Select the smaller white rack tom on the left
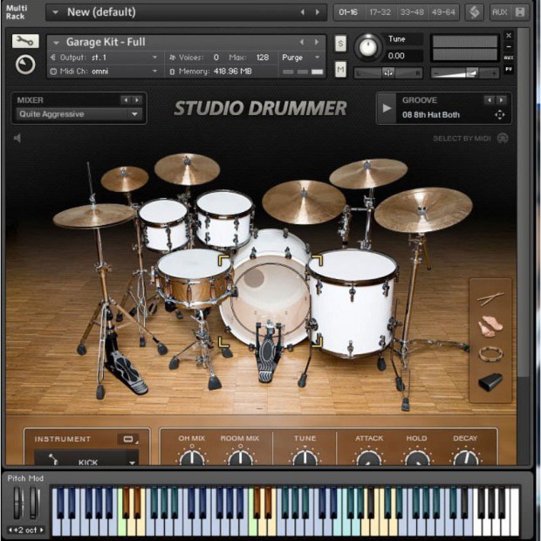Screen dimensions: 541x541 163,224
